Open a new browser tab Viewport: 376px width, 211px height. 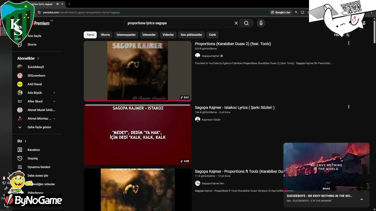69,4
